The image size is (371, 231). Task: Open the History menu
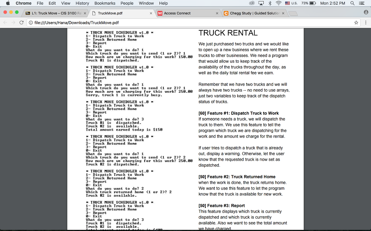click(82, 3)
